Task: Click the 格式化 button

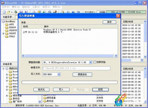Action: pyautogui.click(x=41, y=89)
